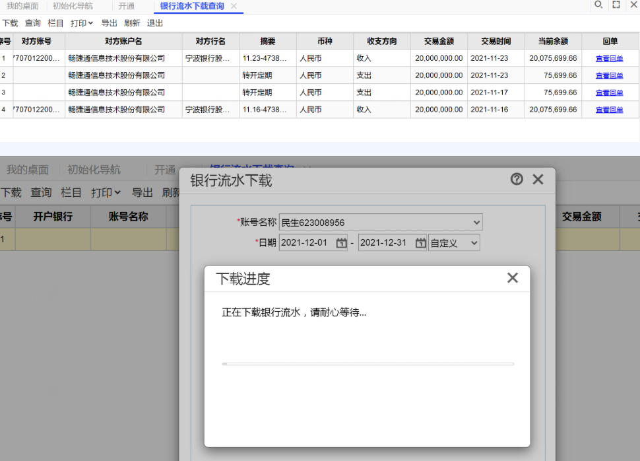This screenshot has height=461, width=640.
Task: Close the 银行流水下载查询 tab with its X
Action: coord(234,6)
